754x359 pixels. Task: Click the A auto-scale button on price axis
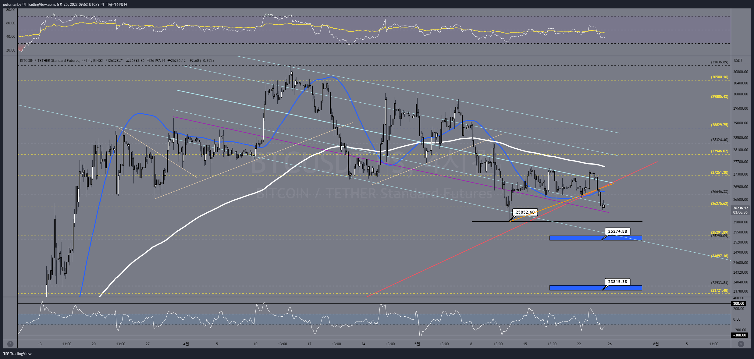pyautogui.click(x=741, y=344)
